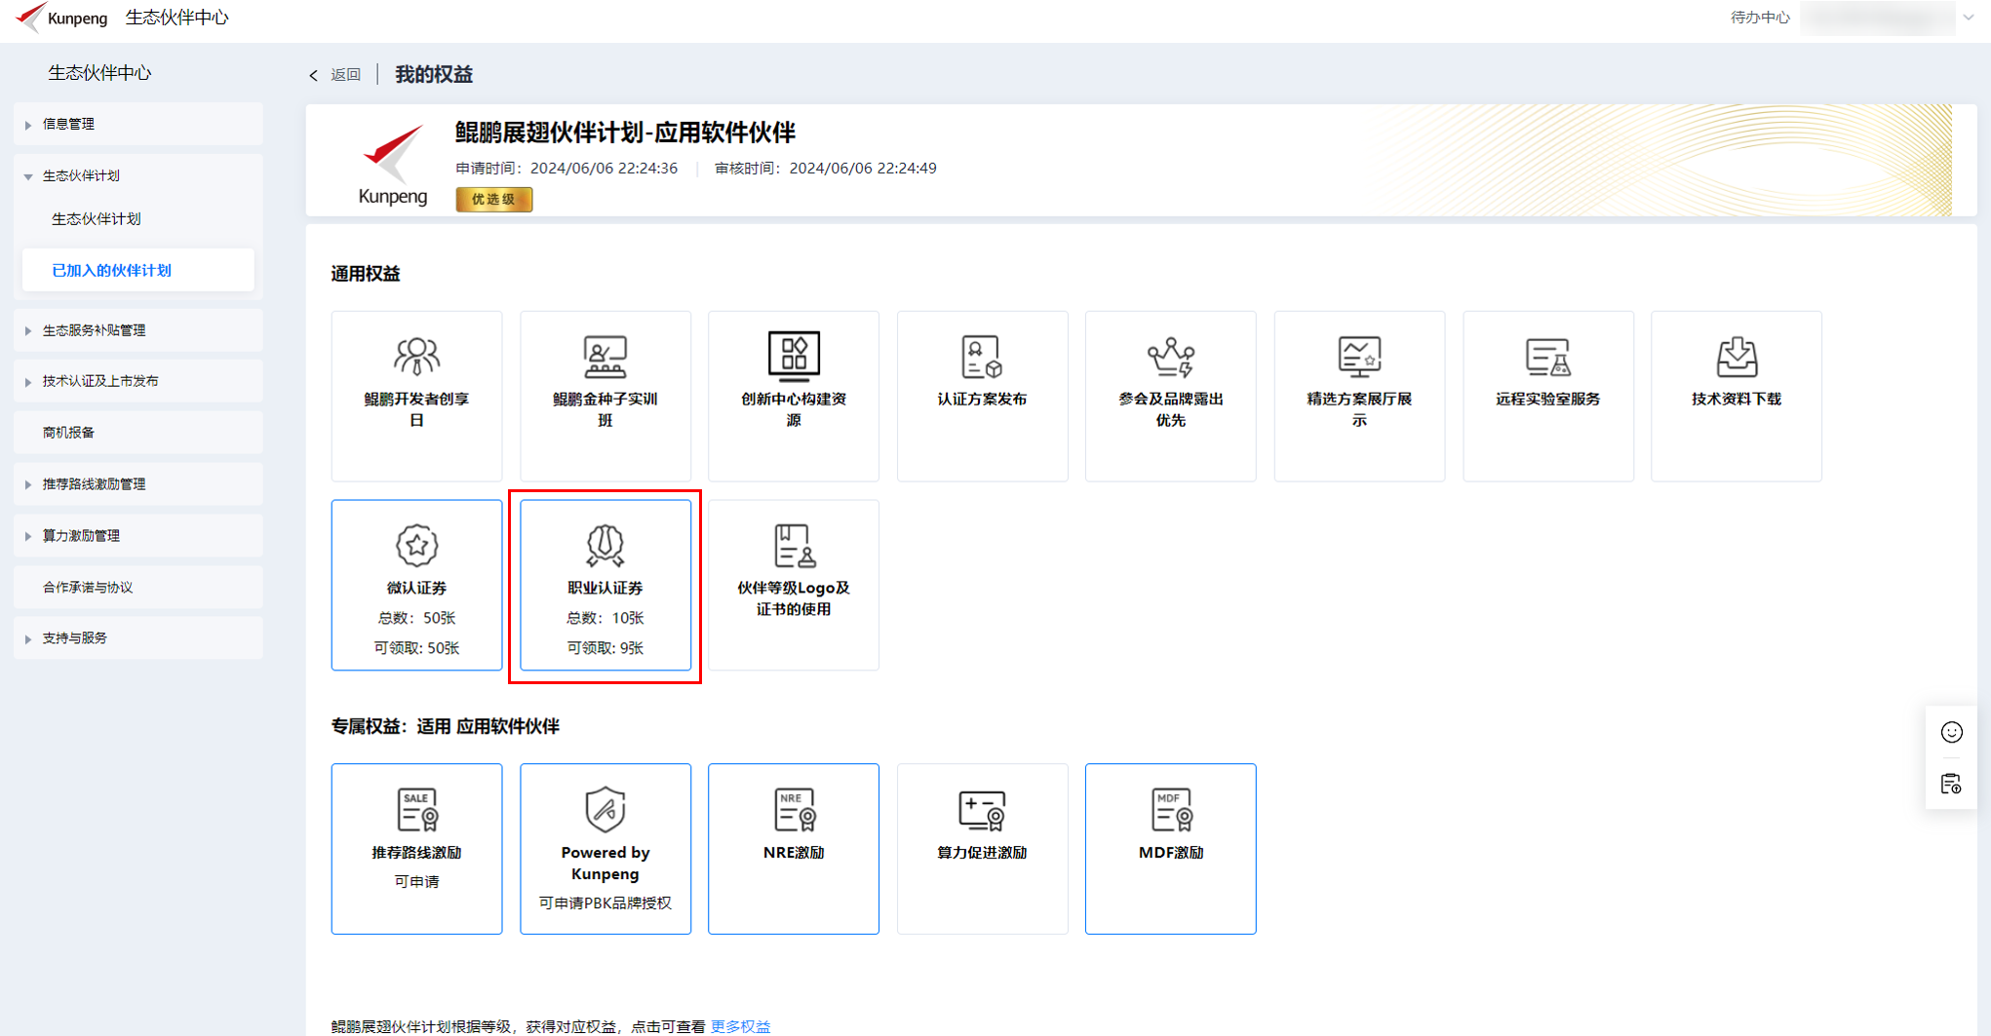Open the NRE激励 icon
The width and height of the screenshot is (1991, 1036).
(x=794, y=809)
